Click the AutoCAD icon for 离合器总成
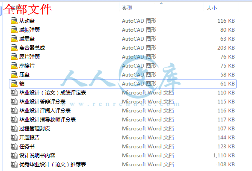Image resolution: width=252 pixels, height=171 pixels. pyautogui.click(x=14, y=47)
